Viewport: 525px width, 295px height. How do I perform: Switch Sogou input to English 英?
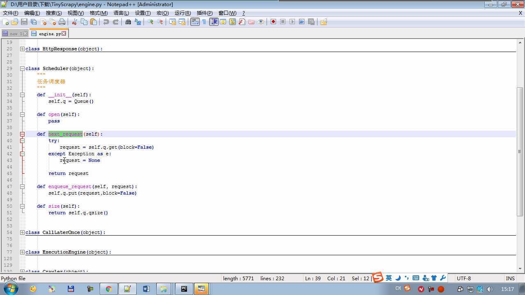pos(388,278)
